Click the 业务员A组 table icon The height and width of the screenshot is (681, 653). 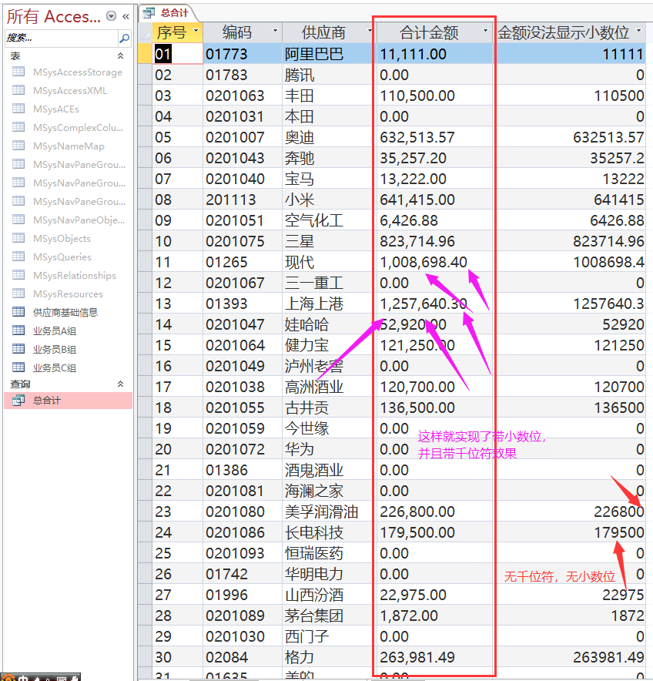point(18,331)
